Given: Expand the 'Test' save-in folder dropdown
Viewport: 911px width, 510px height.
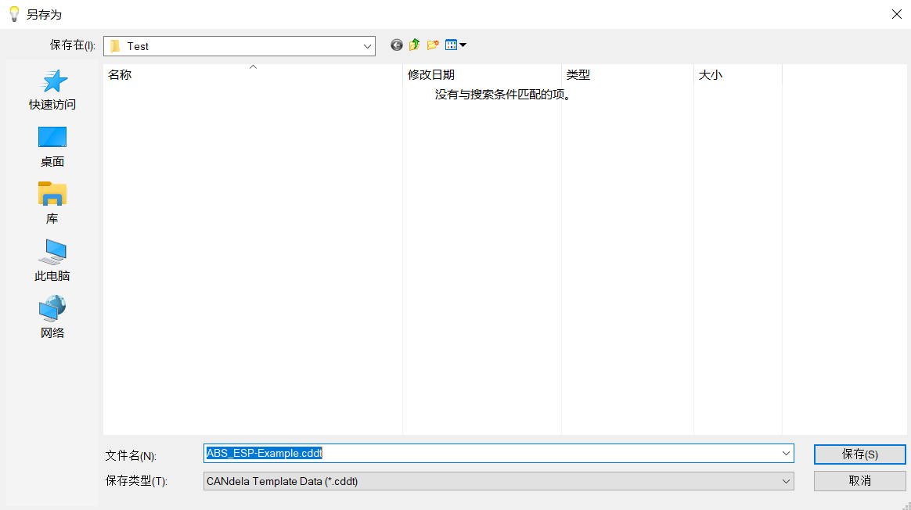Looking at the screenshot, I should pos(367,46).
